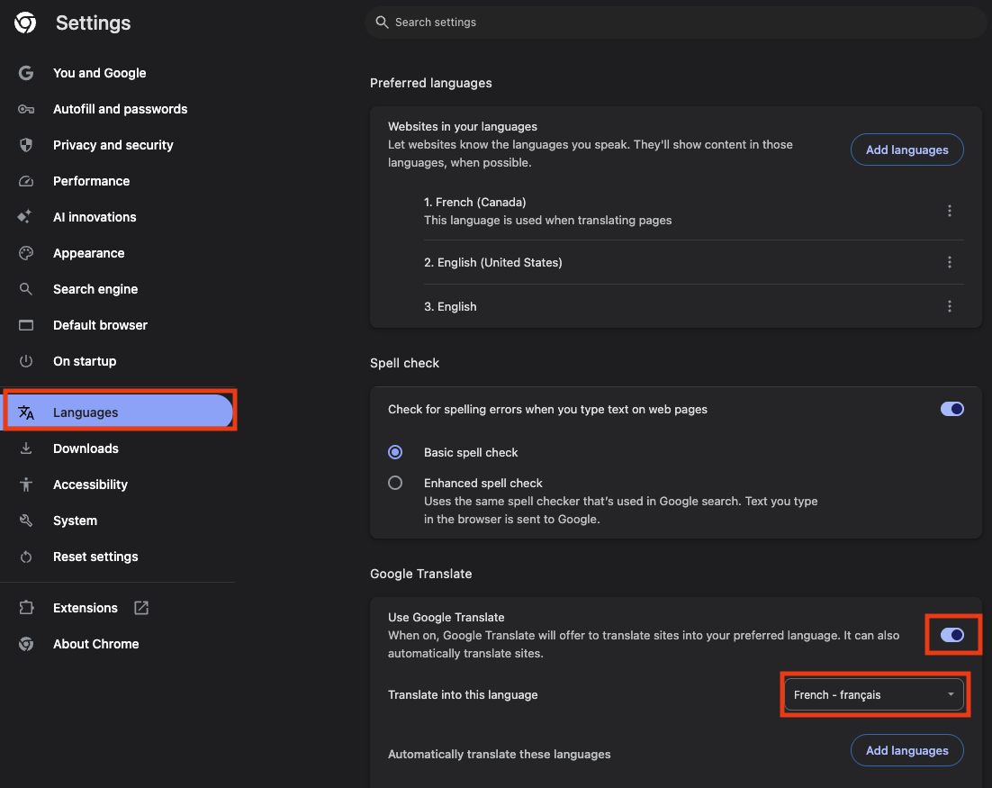Select the Enhanced spell check option

(x=395, y=483)
